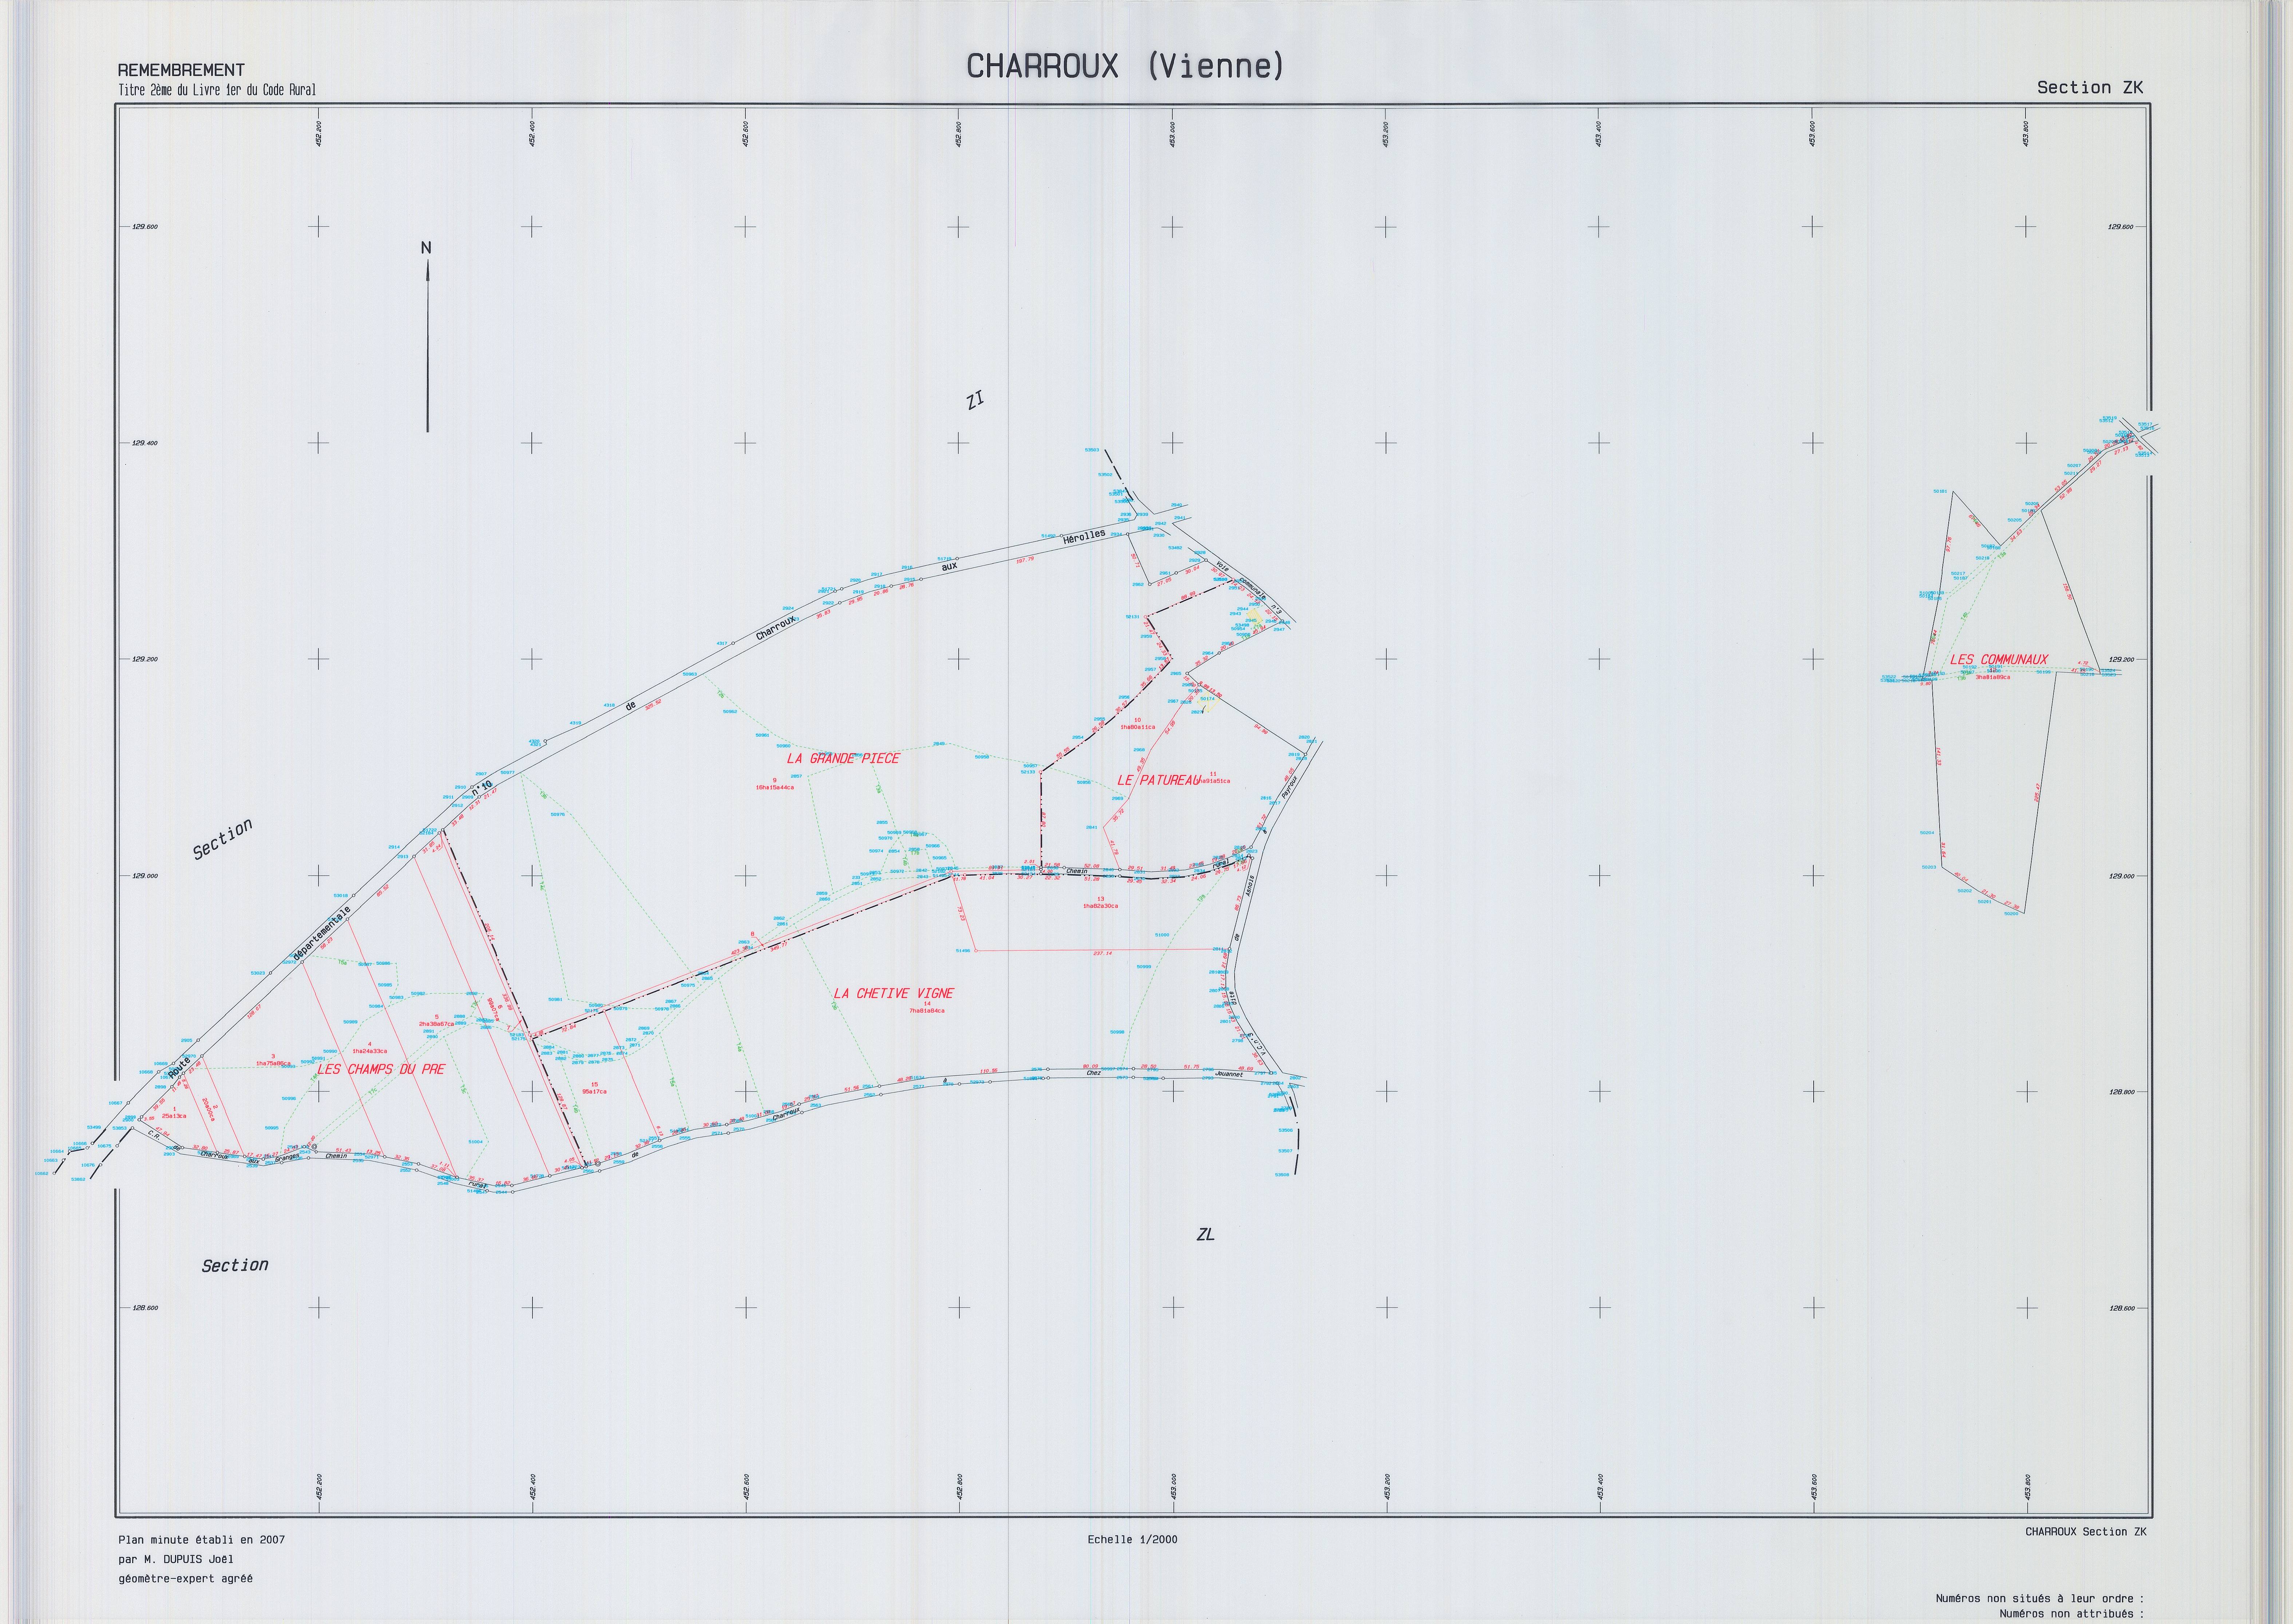Image resolution: width=2293 pixels, height=1624 pixels.
Task: Select survey point number "52131"
Action: pyautogui.click(x=1133, y=617)
